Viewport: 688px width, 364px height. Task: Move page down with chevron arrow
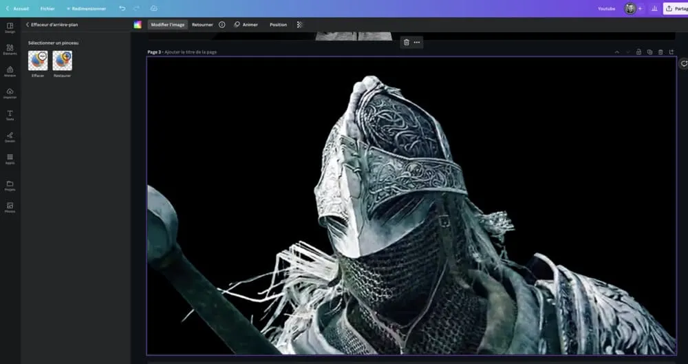tap(628, 52)
